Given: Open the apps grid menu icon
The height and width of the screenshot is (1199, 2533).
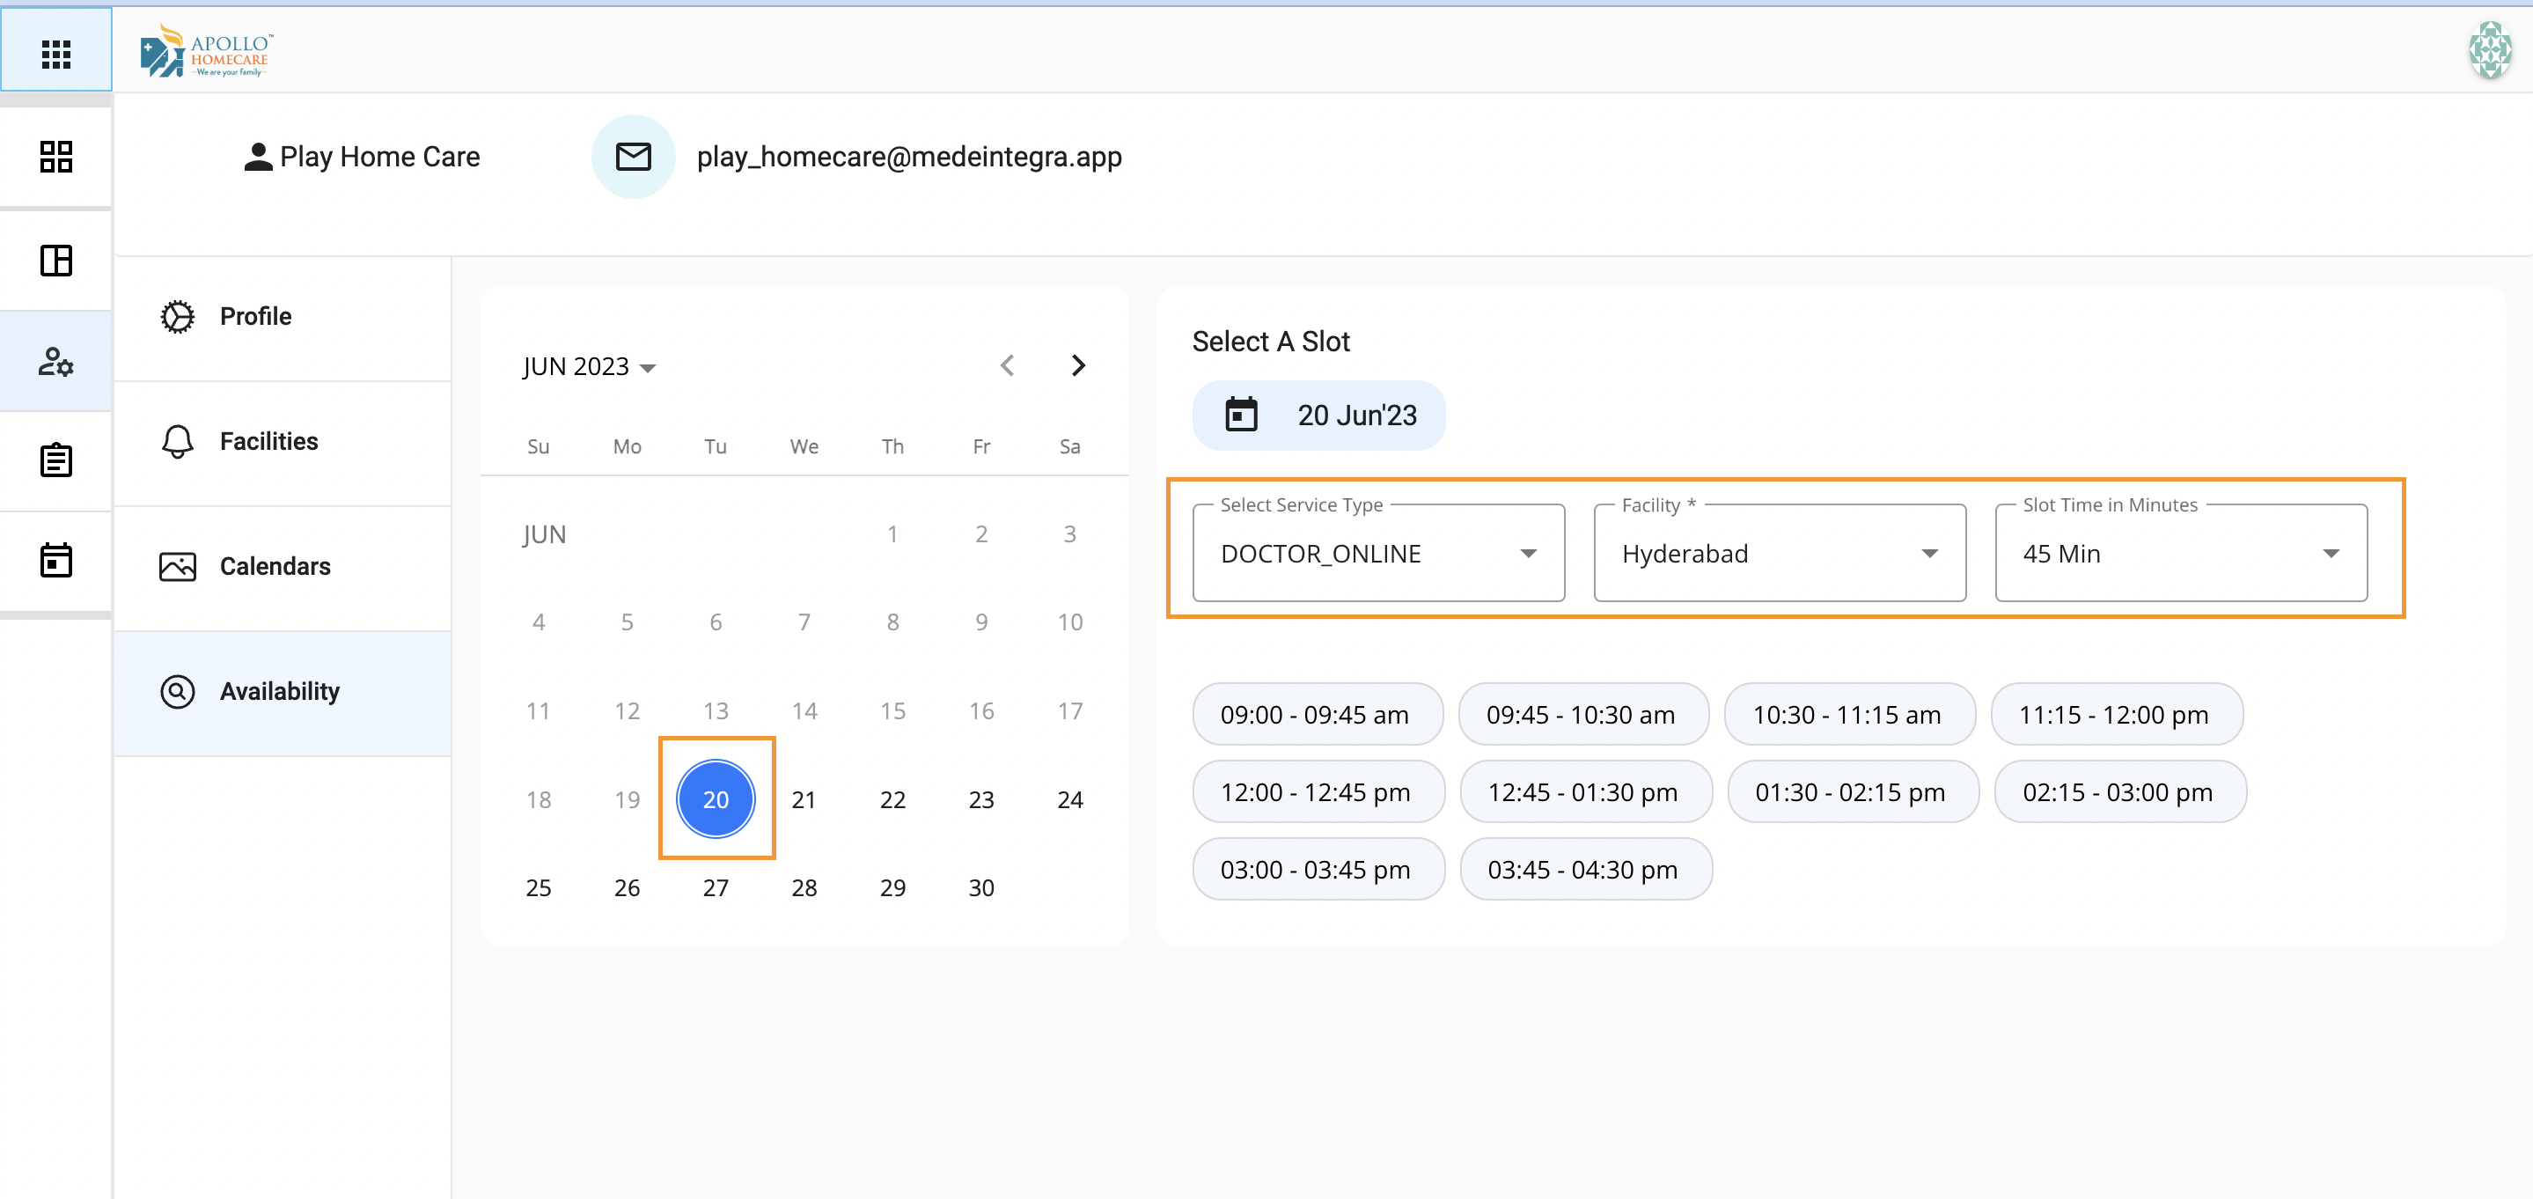Looking at the screenshot, I should [56, 53].
